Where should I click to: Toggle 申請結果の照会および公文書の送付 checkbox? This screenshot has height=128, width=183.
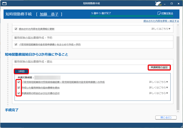(19, 93)
